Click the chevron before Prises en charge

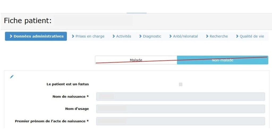point(73,36)
